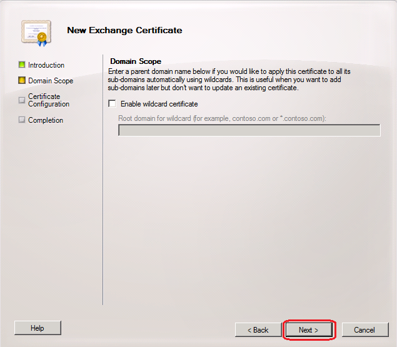
Task: Click the gray Certificate Configuration step icon
Action: tap(22, 99)
